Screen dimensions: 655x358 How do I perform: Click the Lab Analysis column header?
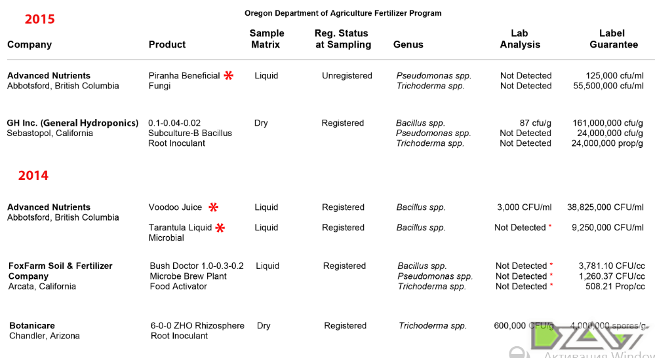coord(520,39)
